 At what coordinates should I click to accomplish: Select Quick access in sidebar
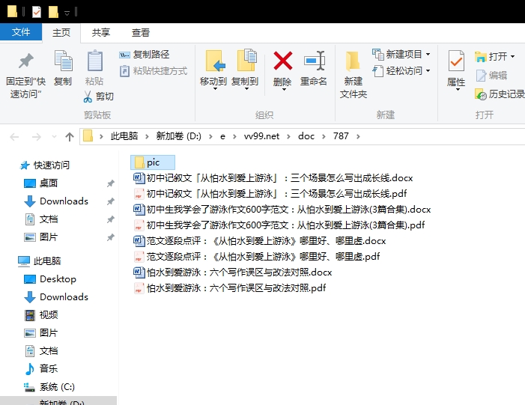[44, 165]
